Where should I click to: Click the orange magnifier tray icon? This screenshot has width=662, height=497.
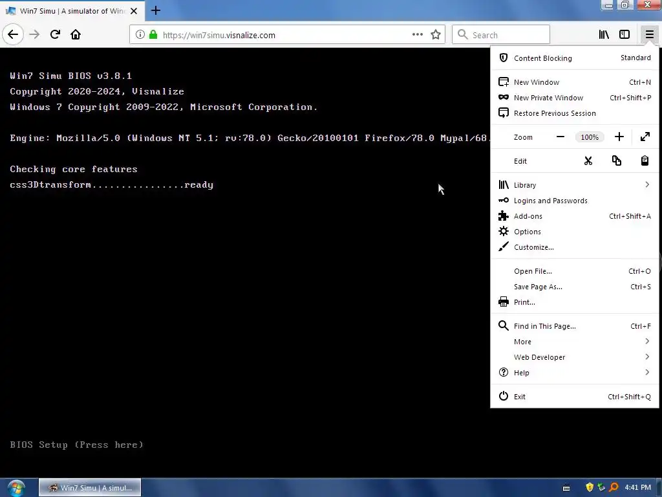click(x=614, y=487)
